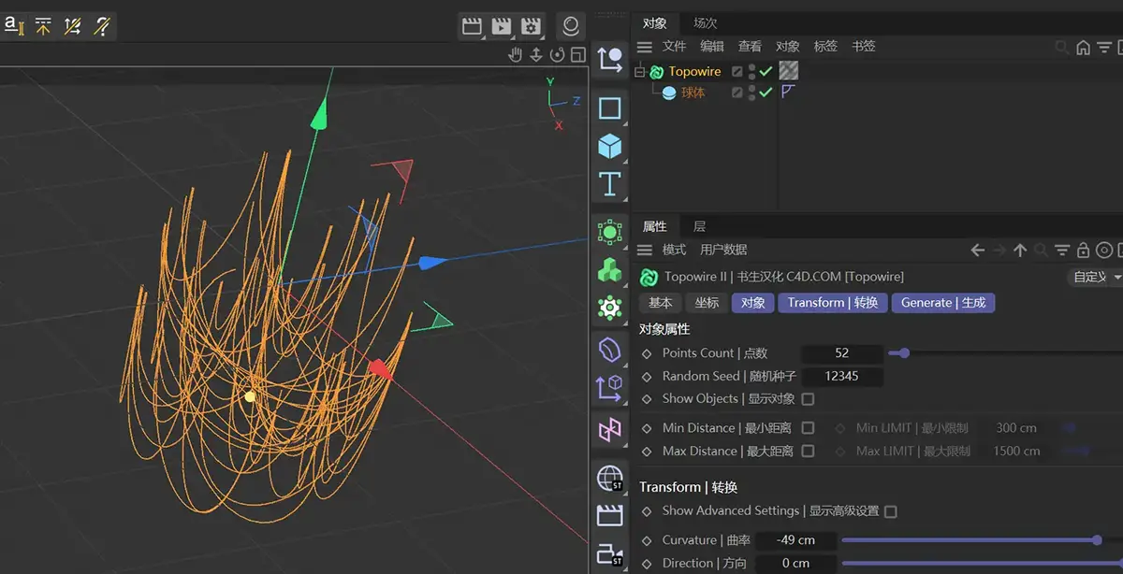The image size is (1123, 574).
Task: Switch to the 场次 tab
Action: pos(705,23)
